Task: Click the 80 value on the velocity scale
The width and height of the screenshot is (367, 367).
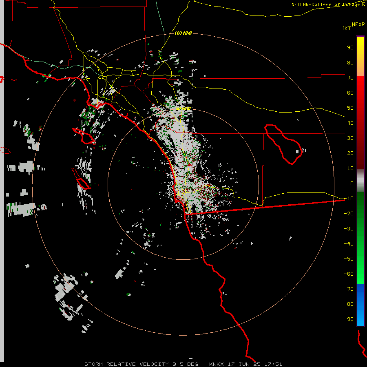Action: coord(350,63)
